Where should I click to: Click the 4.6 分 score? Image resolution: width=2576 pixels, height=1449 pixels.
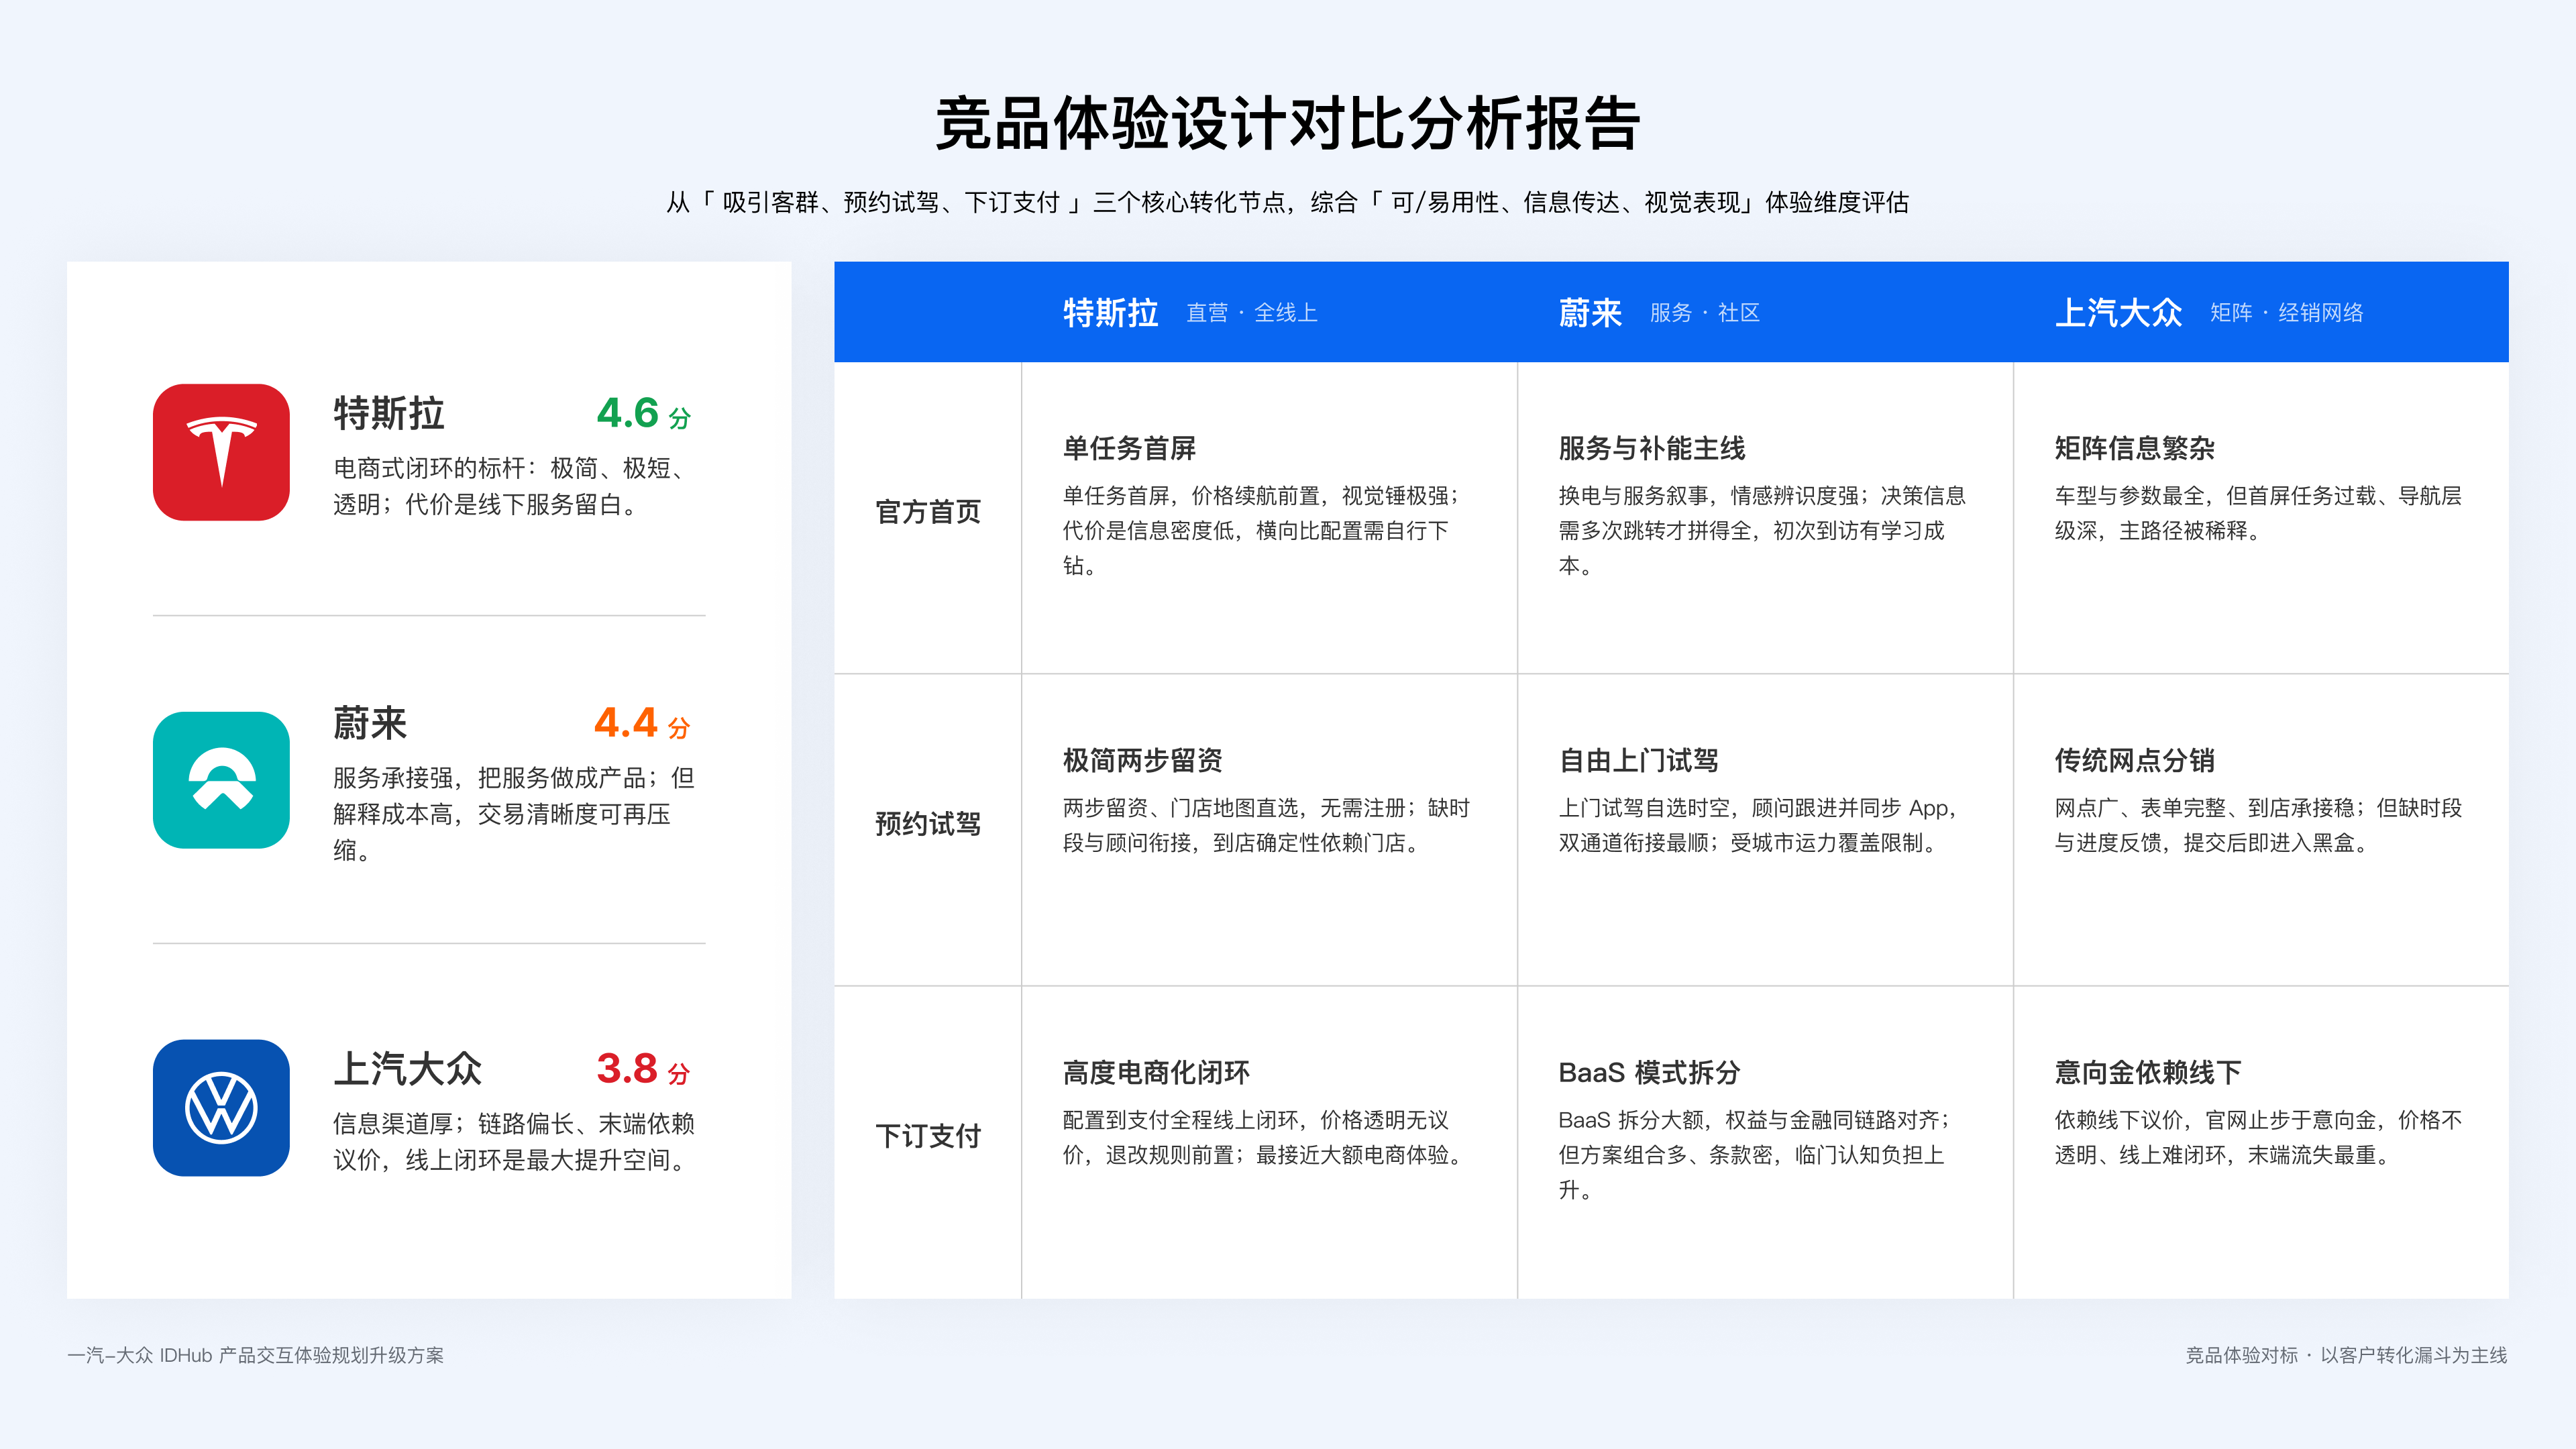click(643, 413)
